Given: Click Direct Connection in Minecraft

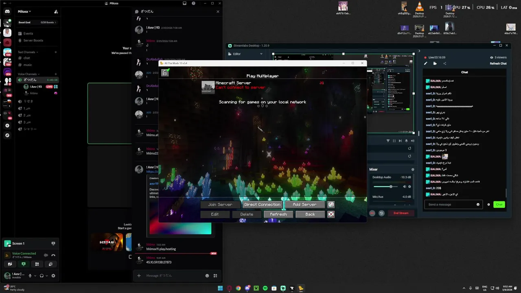Looking at the screenshot, I should [262, 204].
